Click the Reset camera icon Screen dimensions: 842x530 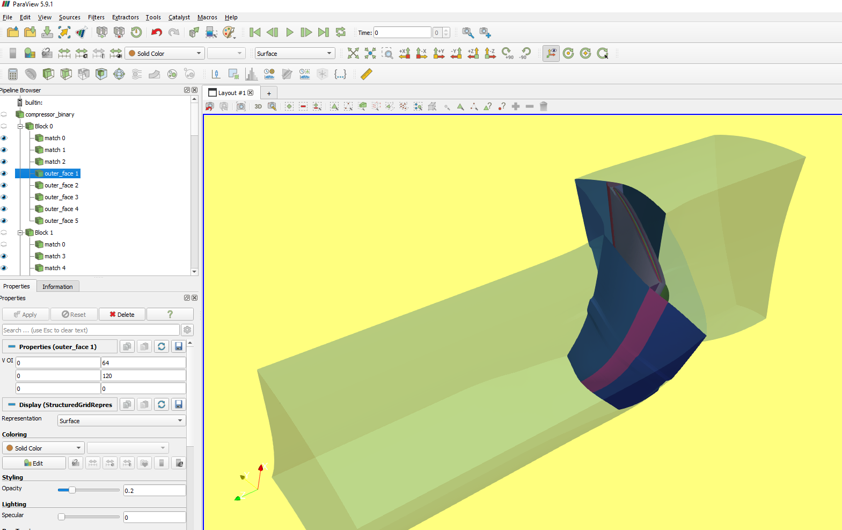tap(353, 53)
